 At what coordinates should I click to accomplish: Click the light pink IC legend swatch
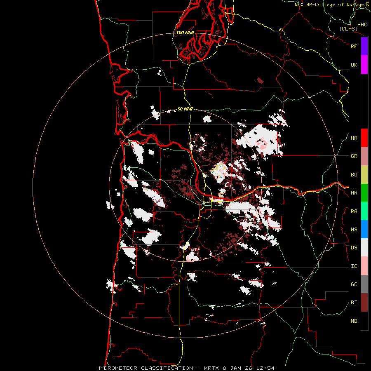pos(364,266)
